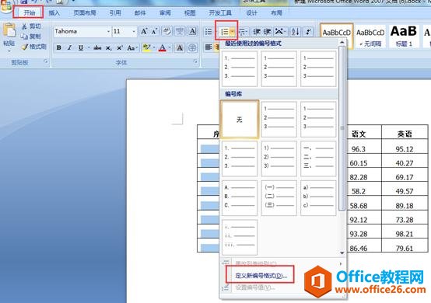The width and height of the screenshot is (431, 303).
Task: Switch to the 设计 (Design) tab
Action: (x=251, y=12)
